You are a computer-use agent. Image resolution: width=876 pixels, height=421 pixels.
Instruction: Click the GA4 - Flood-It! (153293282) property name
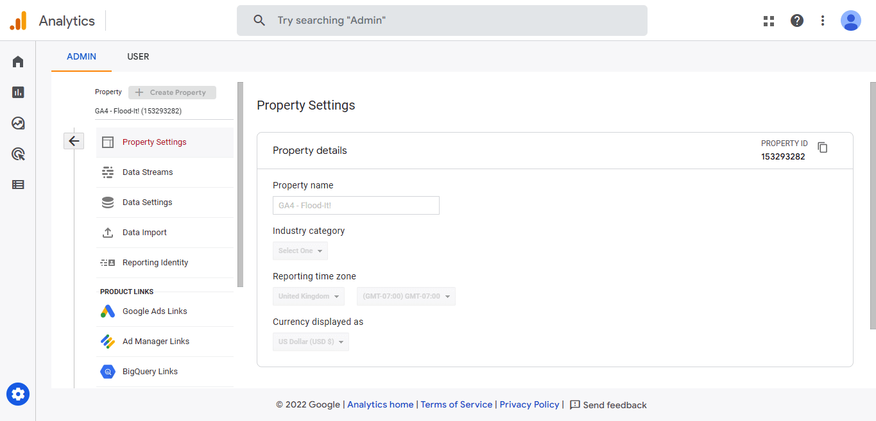point(138,111)
